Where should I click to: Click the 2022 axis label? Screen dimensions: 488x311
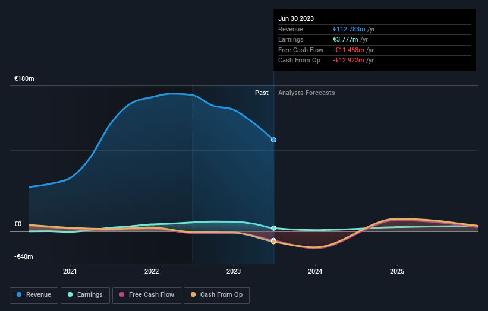click(152, 271)
